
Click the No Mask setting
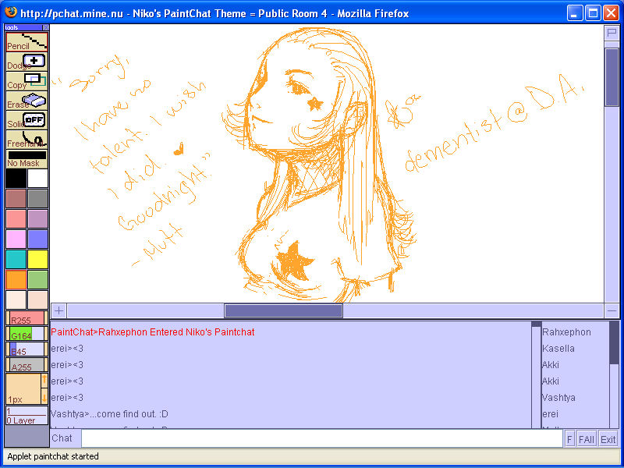(27, 159)
